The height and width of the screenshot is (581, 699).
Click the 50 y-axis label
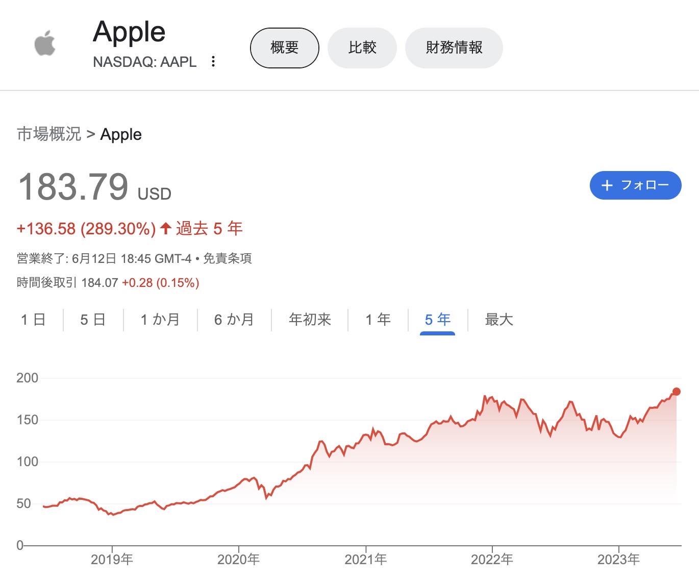[x=23, y=503]
